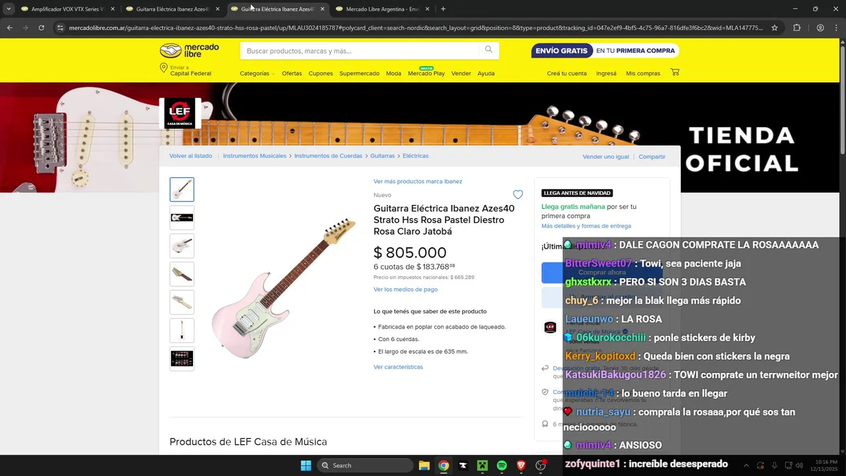The image size is (846, 476).
Task: Open Mis compras link
Action: pyautogui.click(x=643, y=73)
